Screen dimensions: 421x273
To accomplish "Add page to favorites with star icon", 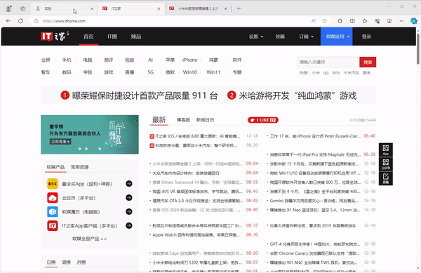I will point(325,21).
